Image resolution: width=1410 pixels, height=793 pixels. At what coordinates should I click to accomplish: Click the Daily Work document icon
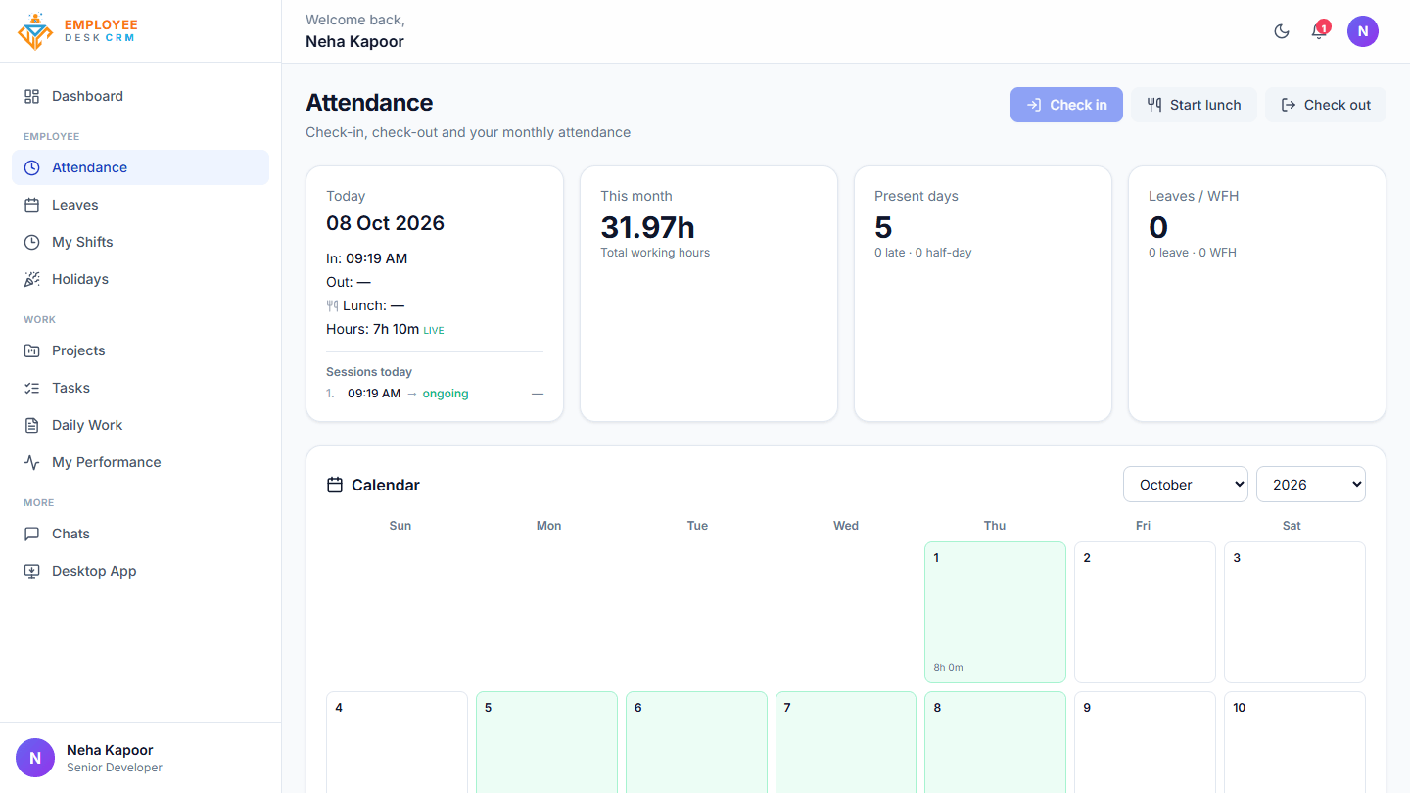pos(32,425)
